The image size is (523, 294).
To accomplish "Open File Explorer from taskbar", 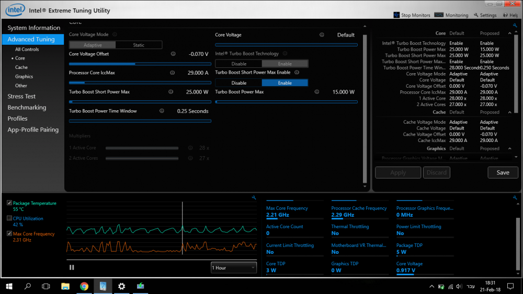I will (x=65, y=286).
